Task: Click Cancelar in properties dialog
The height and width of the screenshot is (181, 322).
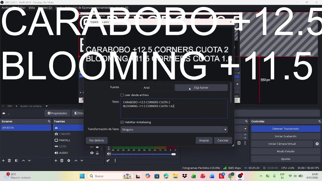Action: click(x=223, y=141)
